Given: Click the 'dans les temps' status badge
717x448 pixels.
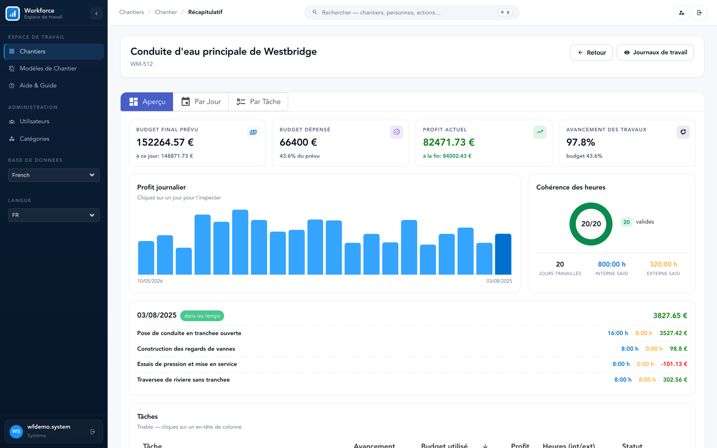Looking at the screenshot, I should pyautogui.click(x=202, y=316).
